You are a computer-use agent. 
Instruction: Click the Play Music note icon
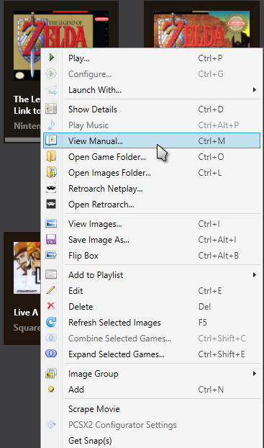(x=51, y=125)
